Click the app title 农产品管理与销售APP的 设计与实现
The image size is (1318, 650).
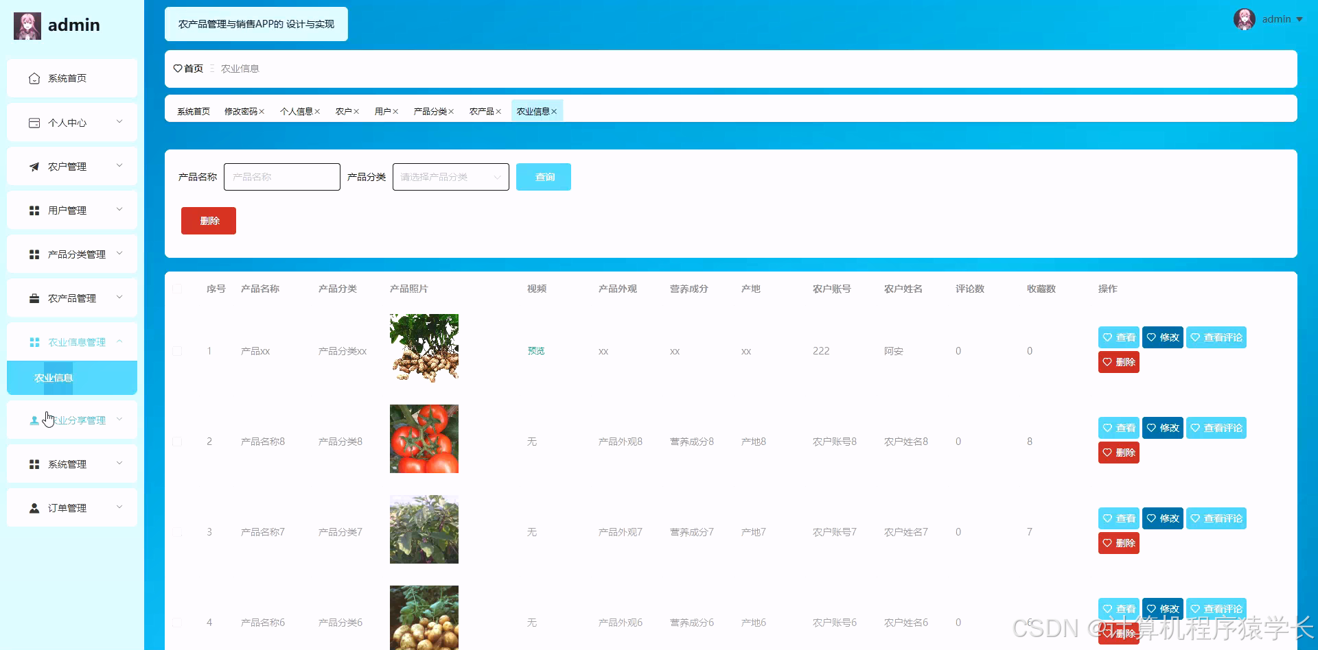coord(256,24)
